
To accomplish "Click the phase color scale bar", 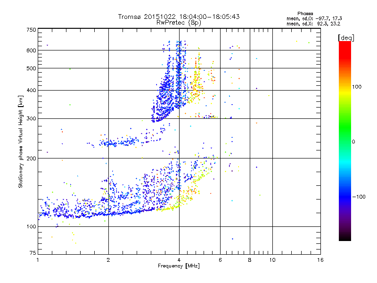I will [345, 141].
